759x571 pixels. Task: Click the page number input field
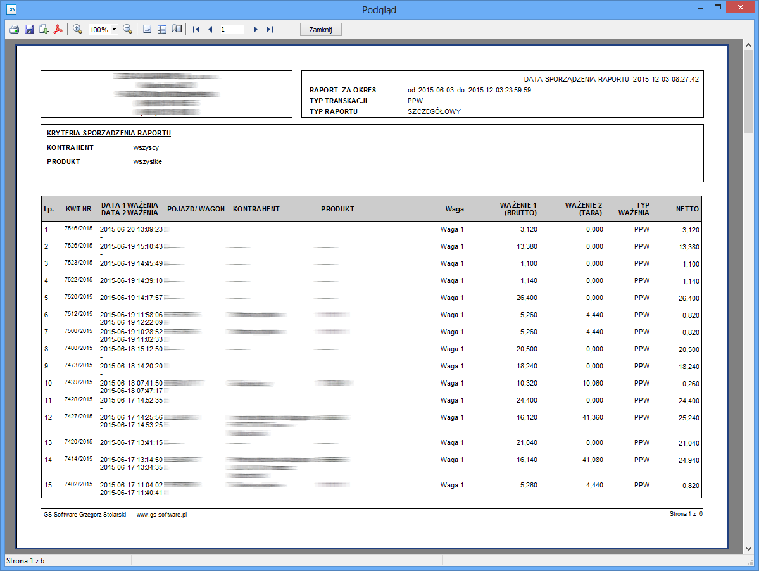tap(232, 29)
